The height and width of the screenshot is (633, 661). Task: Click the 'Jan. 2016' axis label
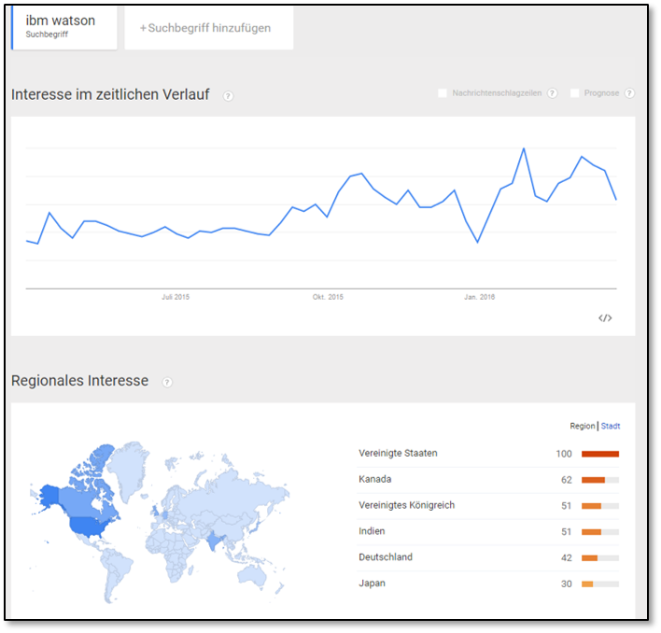coord(479,297)
